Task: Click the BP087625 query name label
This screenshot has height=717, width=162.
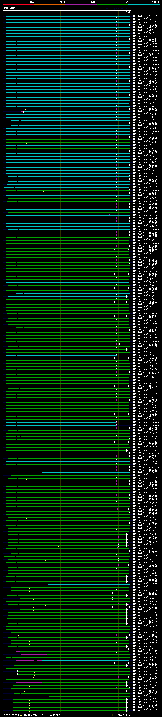Action: coord(9,8)
